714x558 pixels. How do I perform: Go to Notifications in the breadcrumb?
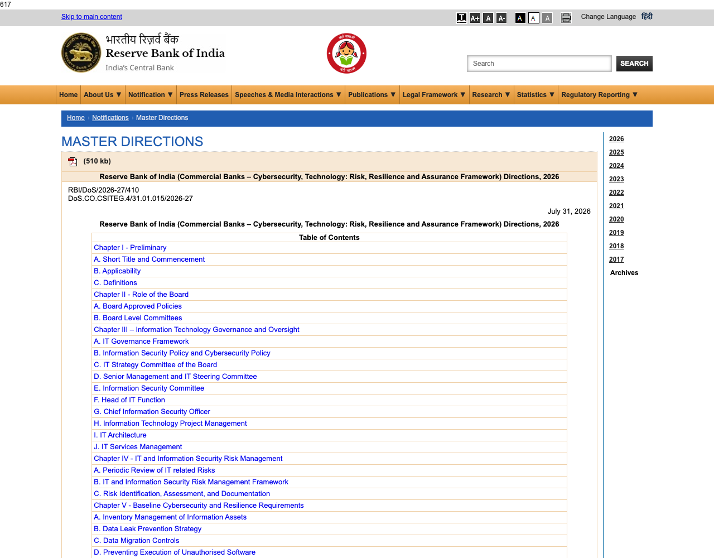110,118
